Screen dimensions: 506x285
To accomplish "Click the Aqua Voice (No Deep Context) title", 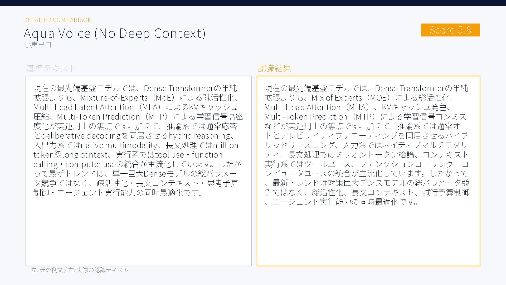I will click(x=114, y=33).
